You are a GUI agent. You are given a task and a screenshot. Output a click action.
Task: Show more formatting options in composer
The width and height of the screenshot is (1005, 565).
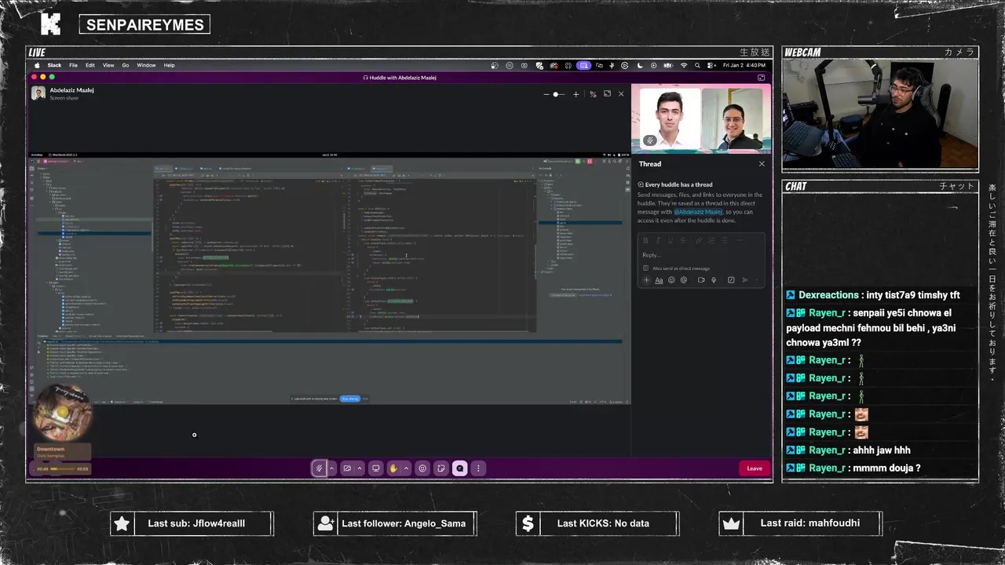point(740,240)
